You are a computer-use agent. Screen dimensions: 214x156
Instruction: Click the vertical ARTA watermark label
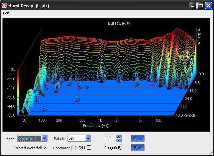tap(199, 37)
